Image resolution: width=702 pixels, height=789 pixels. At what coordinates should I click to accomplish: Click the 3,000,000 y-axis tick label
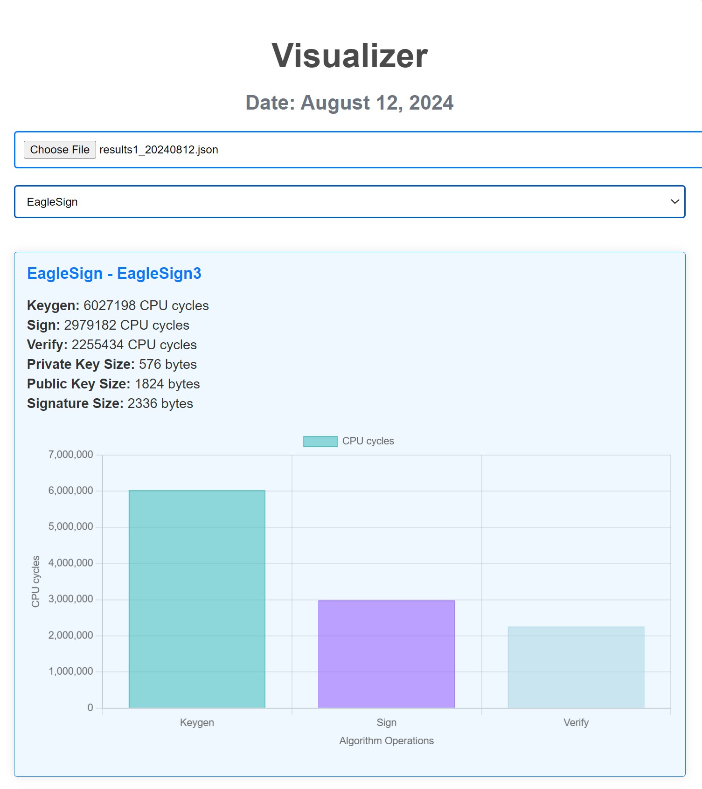(x=71, y=599)
